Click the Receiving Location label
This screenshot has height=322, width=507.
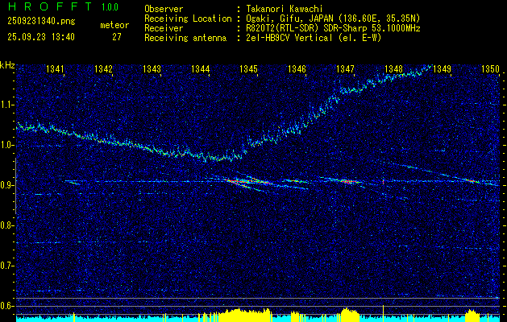188,19
